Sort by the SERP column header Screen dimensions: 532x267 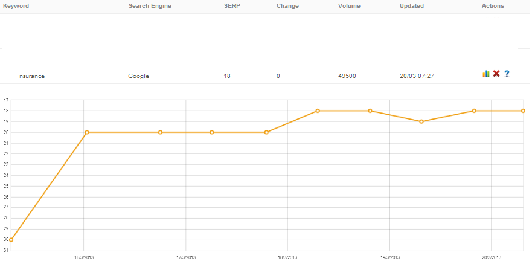point(232,6)
